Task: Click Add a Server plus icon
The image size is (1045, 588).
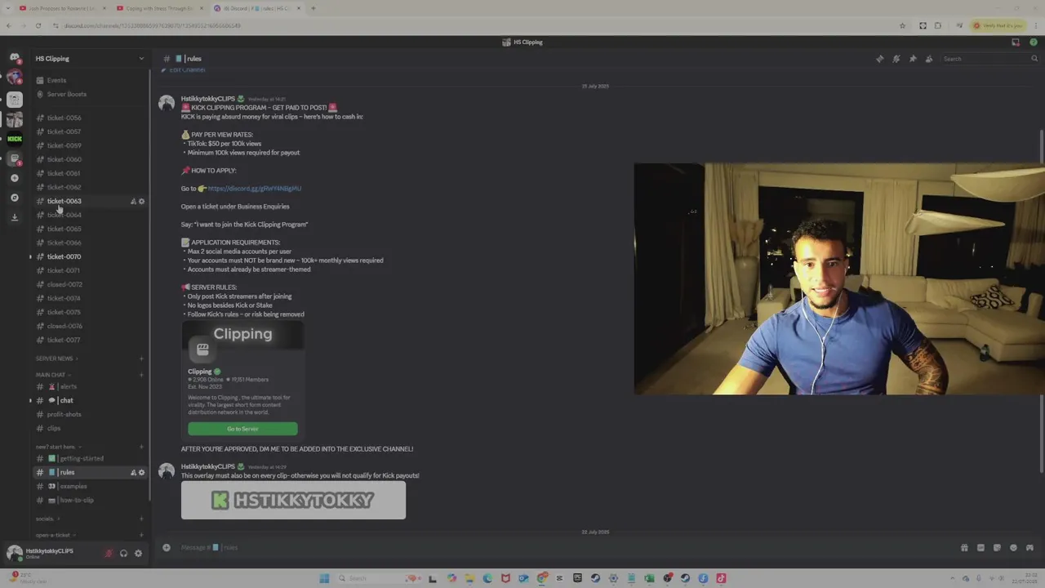Action: [x=14, y=178]
